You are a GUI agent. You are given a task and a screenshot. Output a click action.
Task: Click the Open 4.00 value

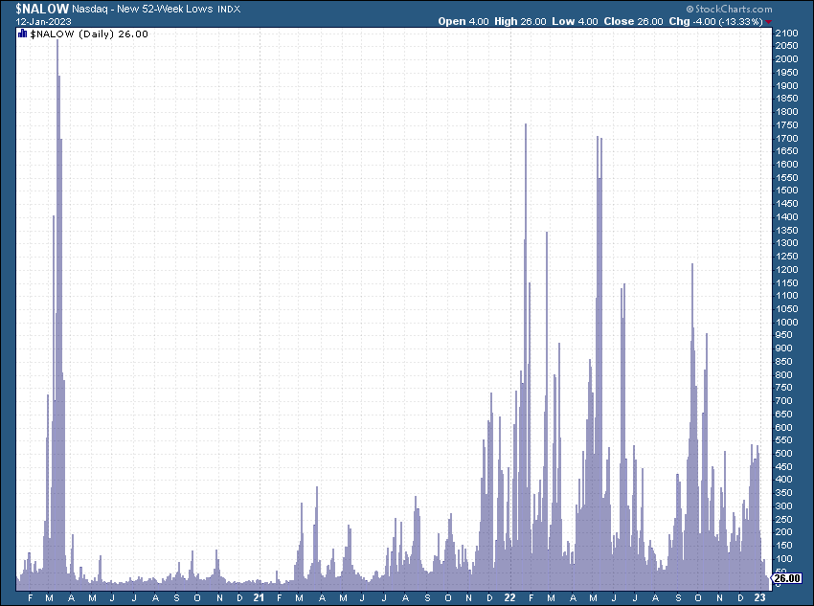pyautogui.click(x=464, y=21)
